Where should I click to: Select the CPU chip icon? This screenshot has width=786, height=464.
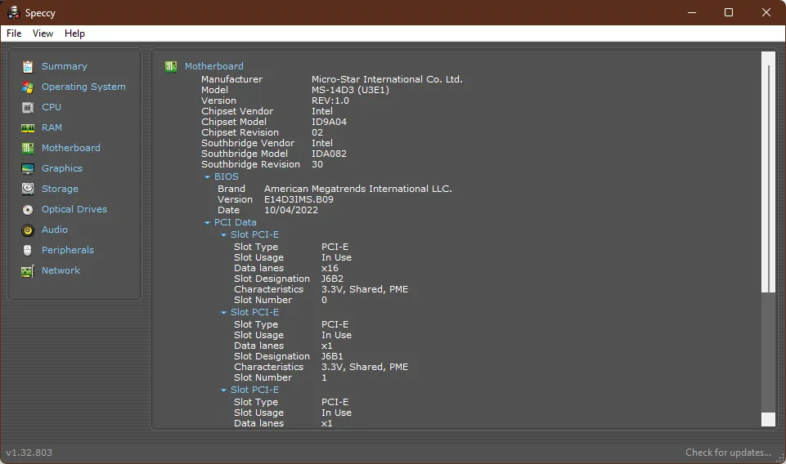click(x=28, y=107)
